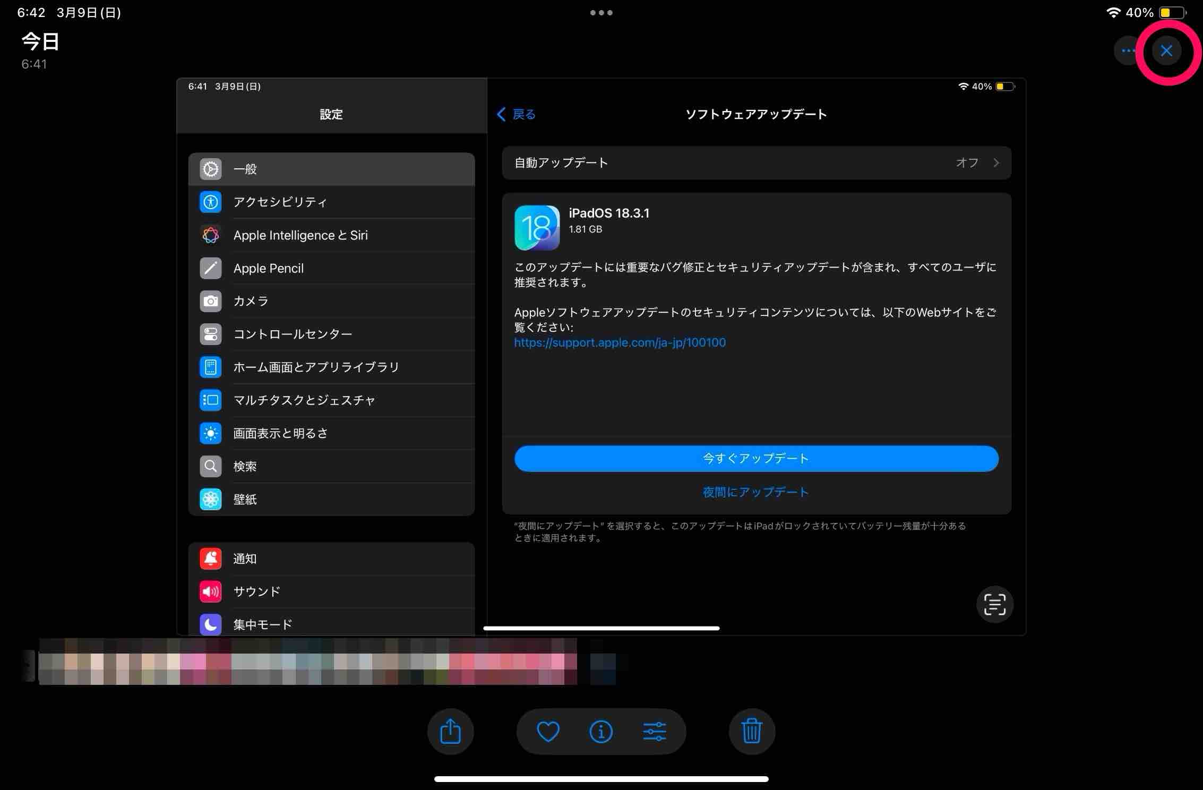Tap the three-dot multitasking control at top center
Viewport: 1203px width, 790px height.
(x=601, y=13)
